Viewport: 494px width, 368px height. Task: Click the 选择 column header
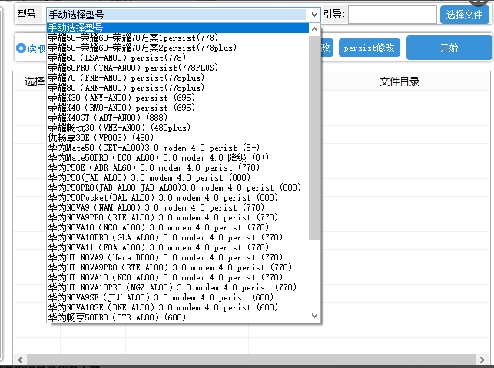(x=35, y=81)
